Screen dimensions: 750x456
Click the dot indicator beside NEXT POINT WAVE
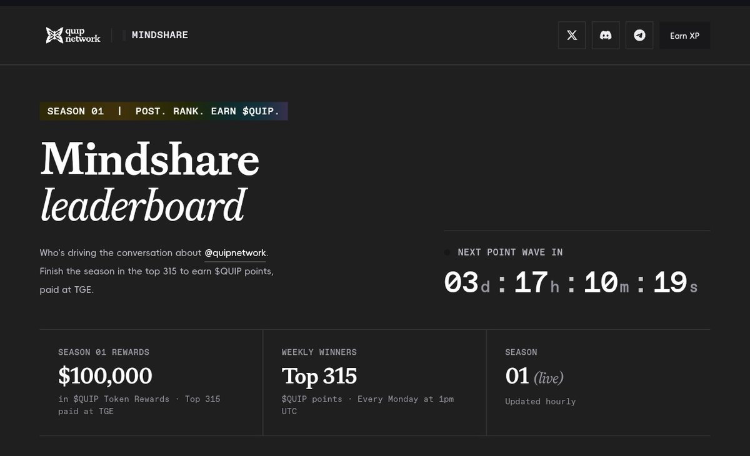[x=447, y=252]
